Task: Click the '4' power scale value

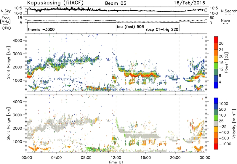Action: point(220,82)
